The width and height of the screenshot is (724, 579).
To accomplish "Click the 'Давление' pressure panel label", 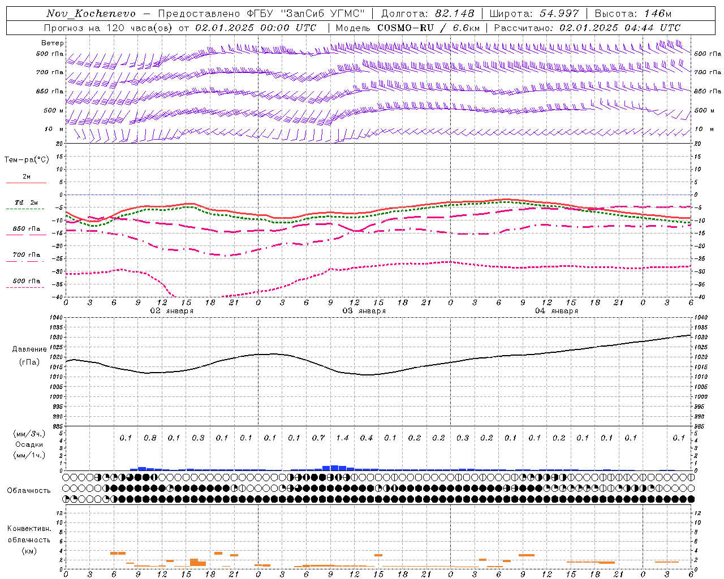I will click(x=29, y=349).
